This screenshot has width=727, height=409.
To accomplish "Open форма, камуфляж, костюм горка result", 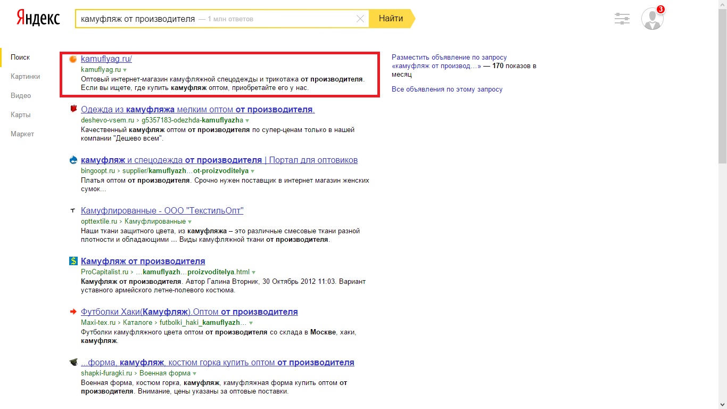I will (x=218, y=362).
